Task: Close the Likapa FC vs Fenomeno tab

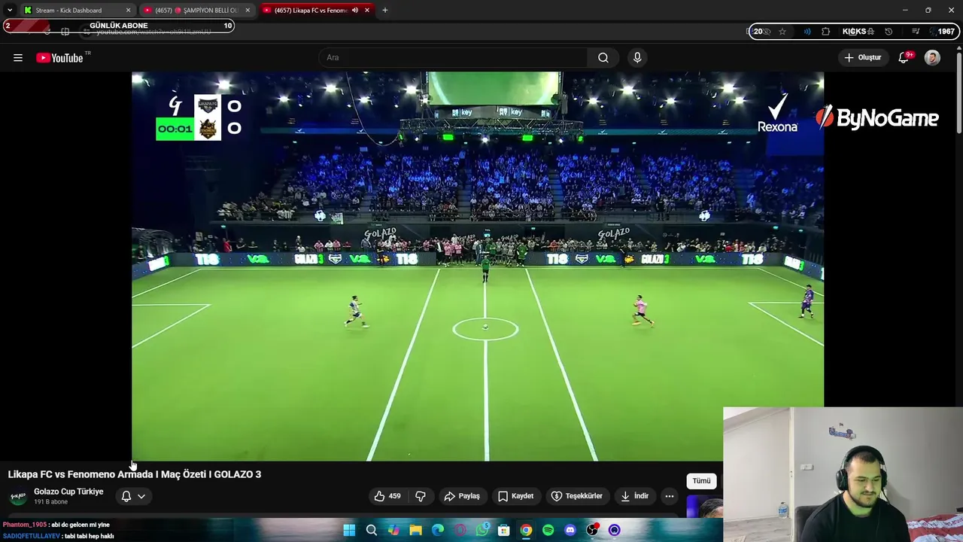Action: (367, 11)
